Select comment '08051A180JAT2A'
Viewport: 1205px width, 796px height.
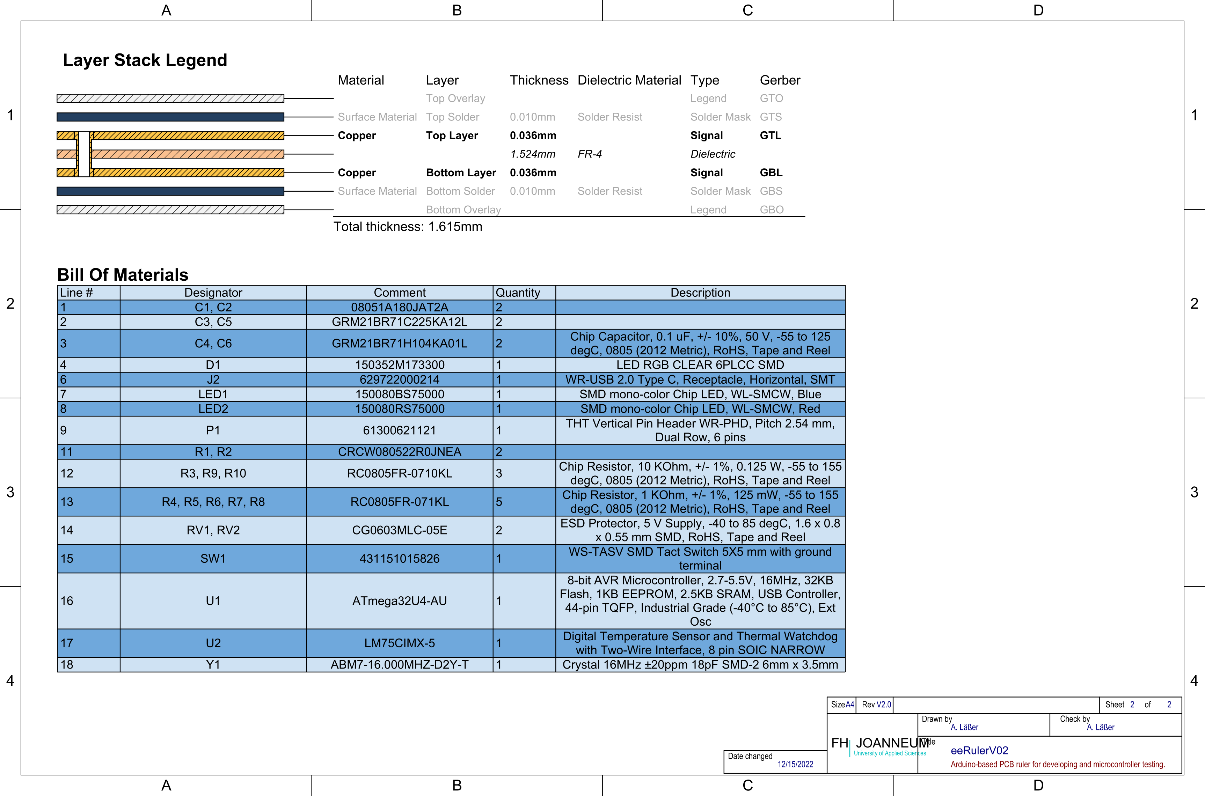pos(400,307)
